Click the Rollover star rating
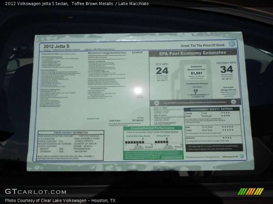273x204 pixels. [227, 138]
